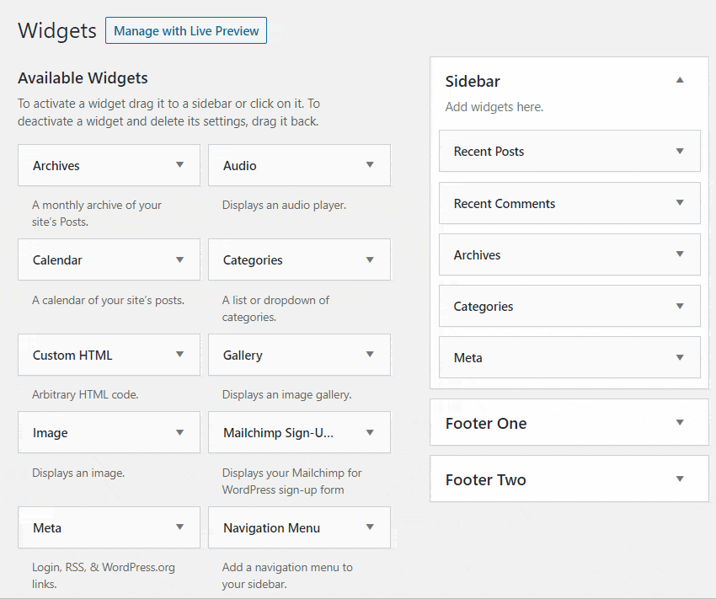
Task: Click the Manage with Live Preview button
Action: (x=185, y=30)
